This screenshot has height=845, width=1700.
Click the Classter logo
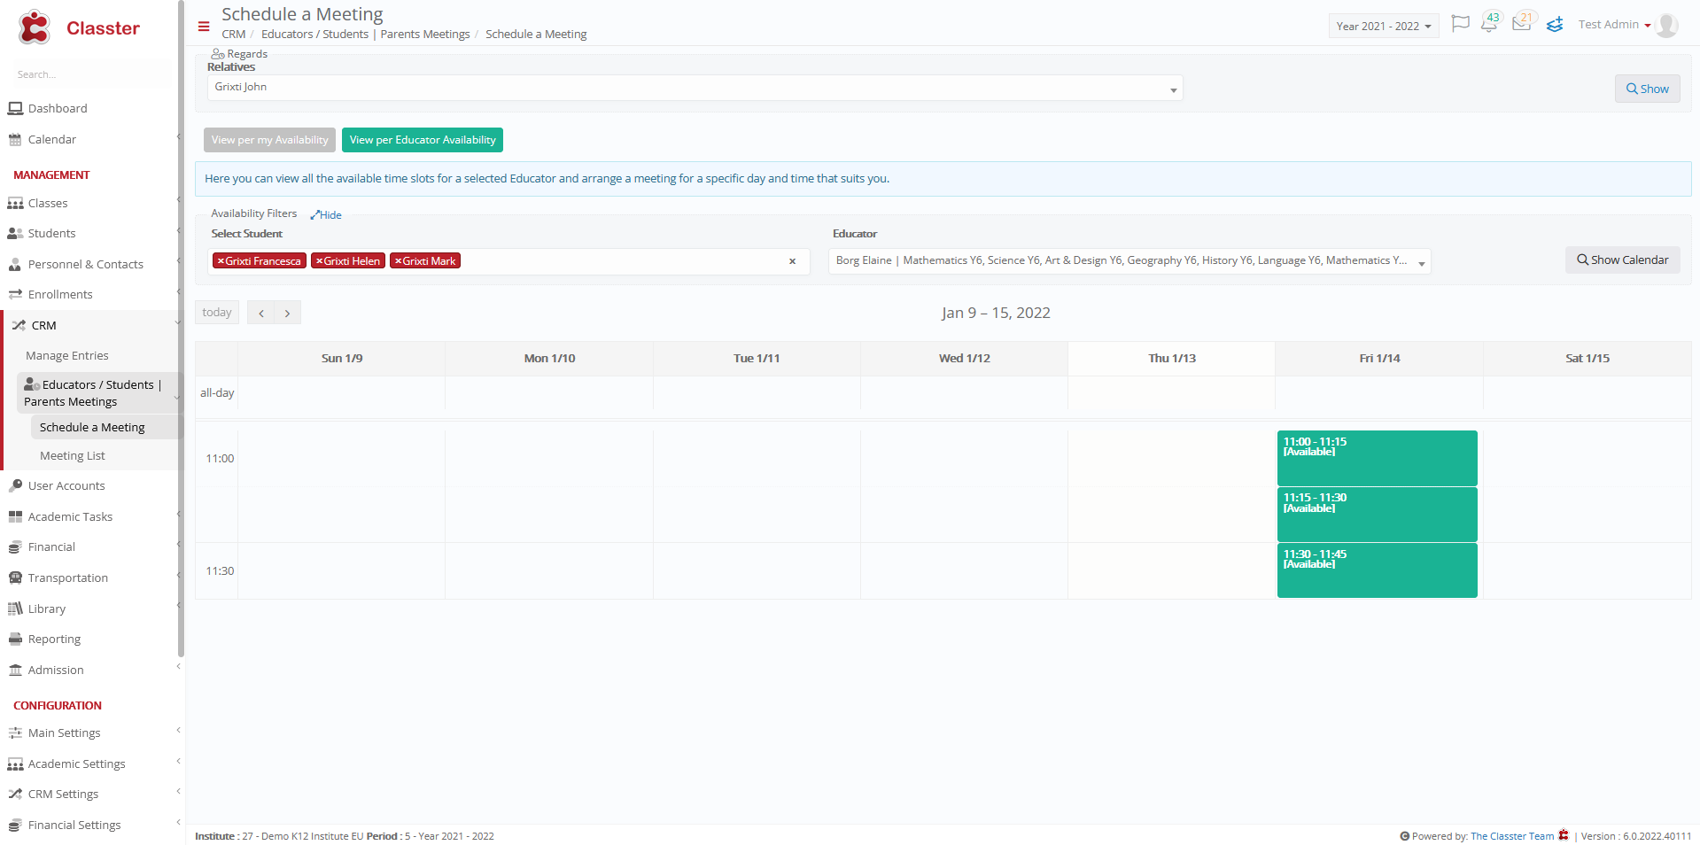[78, 27]
